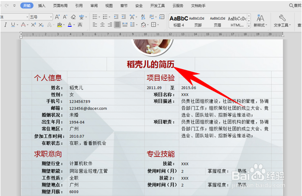The height and width of the screenshot is (196, 302).
Task: Open the phonetic guide (wén) tool
Action: (82, 17)
